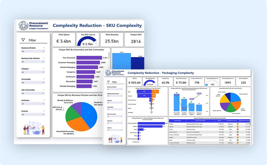Collapse the Continent filter chevron on SKU dashboard
The image size is (267, 165).
click(44, 100)
